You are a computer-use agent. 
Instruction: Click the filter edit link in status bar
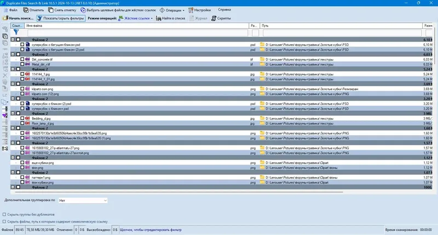coord(151,230)
